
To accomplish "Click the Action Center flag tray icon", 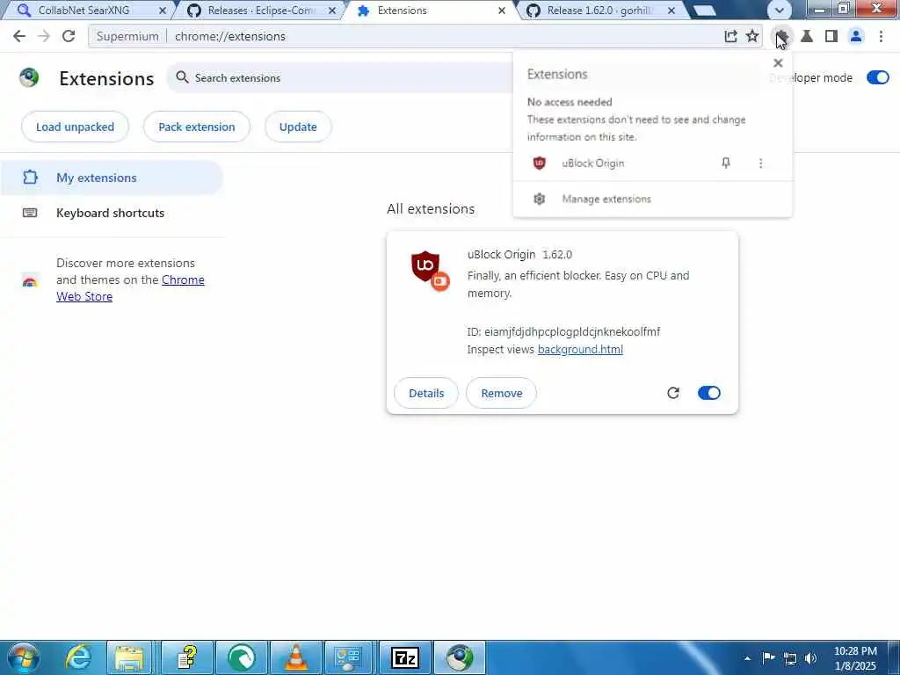I will [x=768, y=657].
